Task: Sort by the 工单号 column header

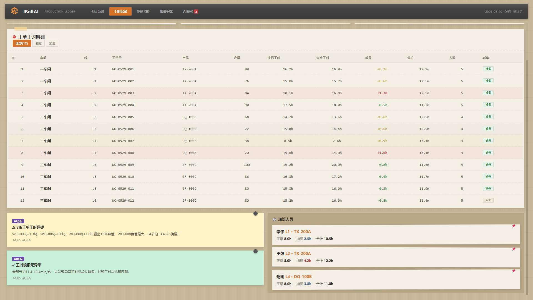Action: [x=117, y=58]
